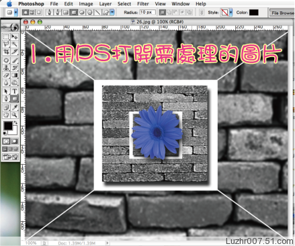The height and width of the screenshot is (246, 295).
Task: Select Create New Shape Layer option
Action: pyautogui.click(x=163, y=12)
